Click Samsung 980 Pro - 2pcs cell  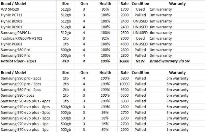coord(28,89)
